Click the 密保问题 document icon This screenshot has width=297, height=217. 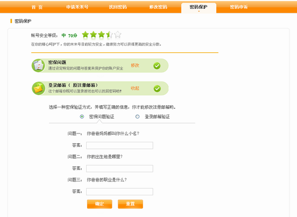click(38, 65)
